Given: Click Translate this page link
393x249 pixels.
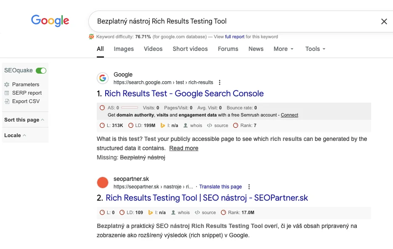Looking at the screenshot, I should tap(220, 187).
